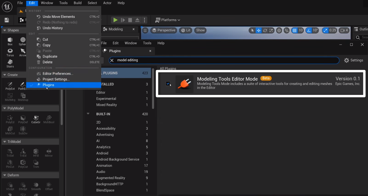Collapse the PolyModel section
The image size is (368, 196).
[x=4, y=108]
